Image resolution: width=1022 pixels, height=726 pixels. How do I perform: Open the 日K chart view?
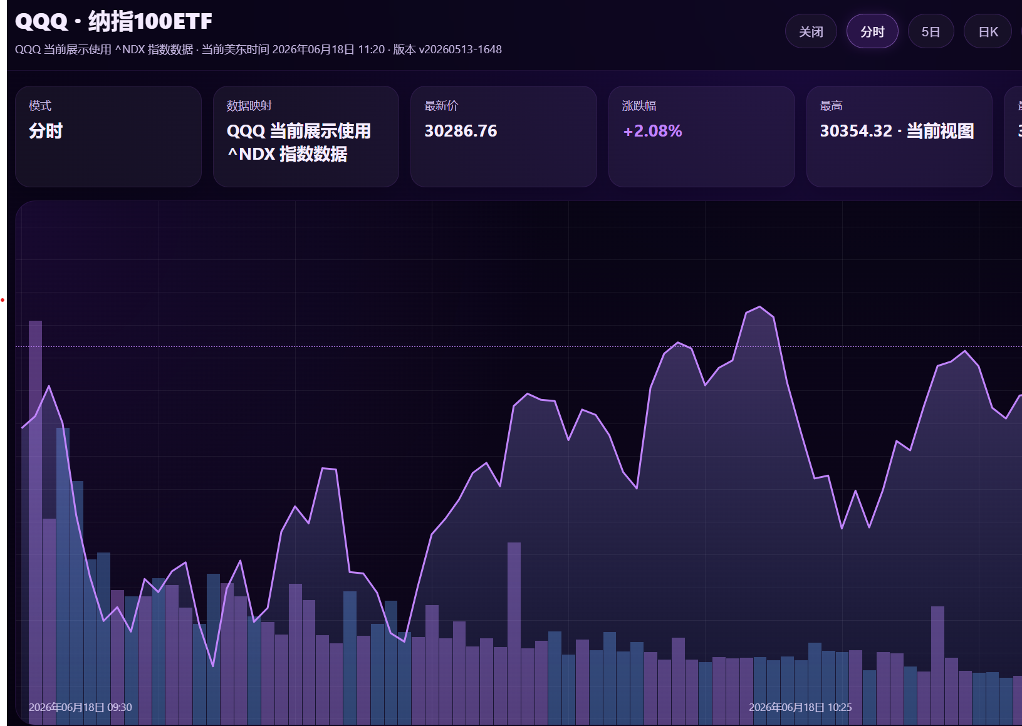(988, 31)
